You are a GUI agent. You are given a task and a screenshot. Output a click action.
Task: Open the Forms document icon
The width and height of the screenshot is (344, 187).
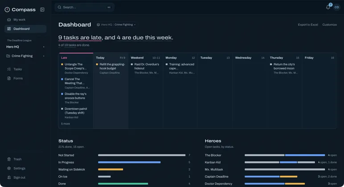tap(9, 78)
